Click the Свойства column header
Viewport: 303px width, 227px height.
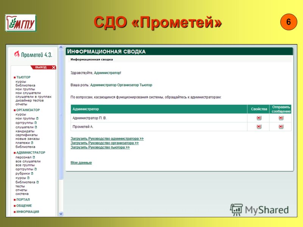[x=259, y=109]
